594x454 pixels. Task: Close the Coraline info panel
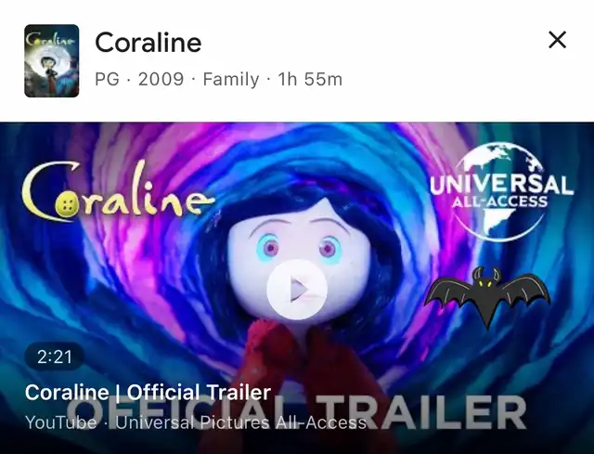click(557, 40)
